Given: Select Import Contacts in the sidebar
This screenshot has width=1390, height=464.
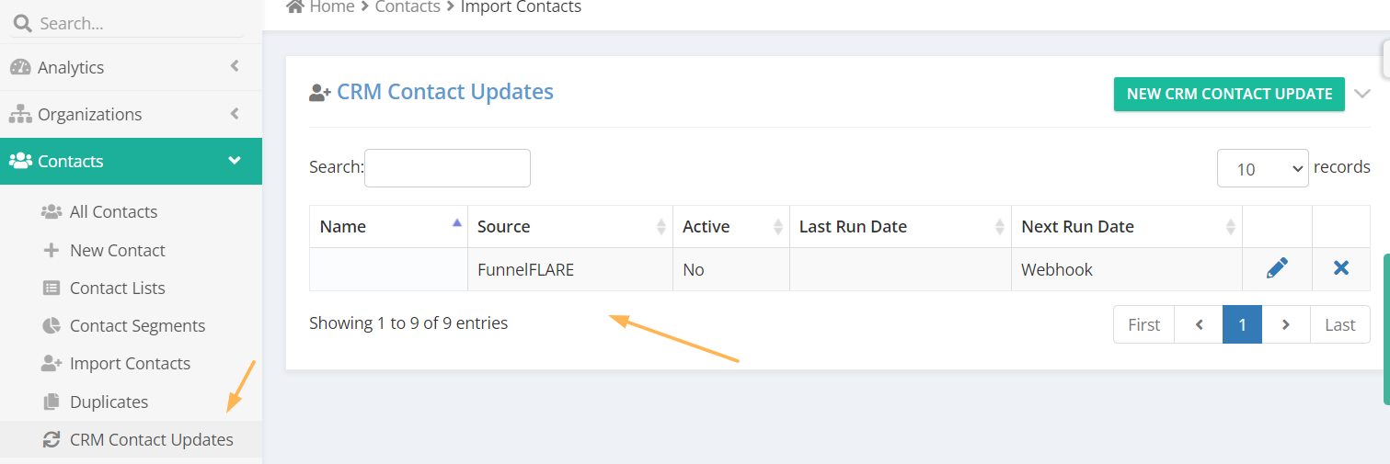Looking at the screenshot, I should click(x=130, y=363).
